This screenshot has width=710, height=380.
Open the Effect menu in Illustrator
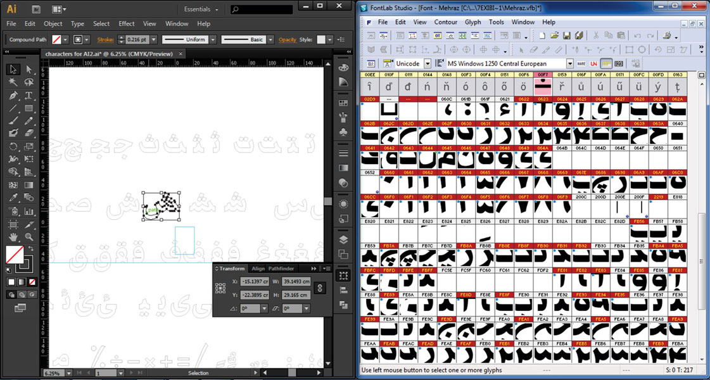pos(126,23)
